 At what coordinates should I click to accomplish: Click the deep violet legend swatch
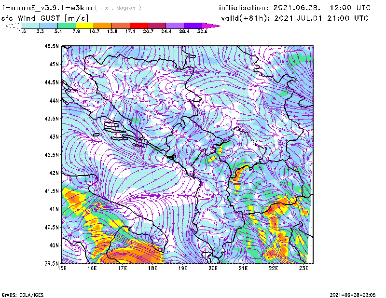point(193,26)
